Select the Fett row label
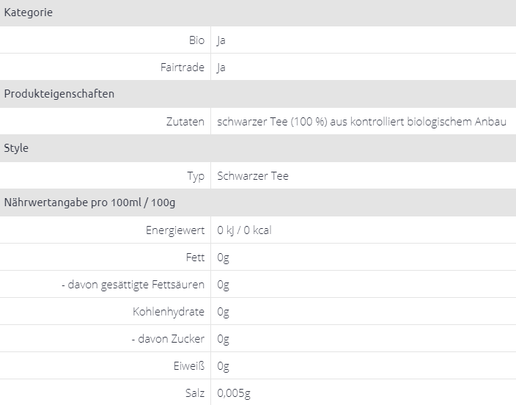This screenshot has width=516, height=405. 196,258
